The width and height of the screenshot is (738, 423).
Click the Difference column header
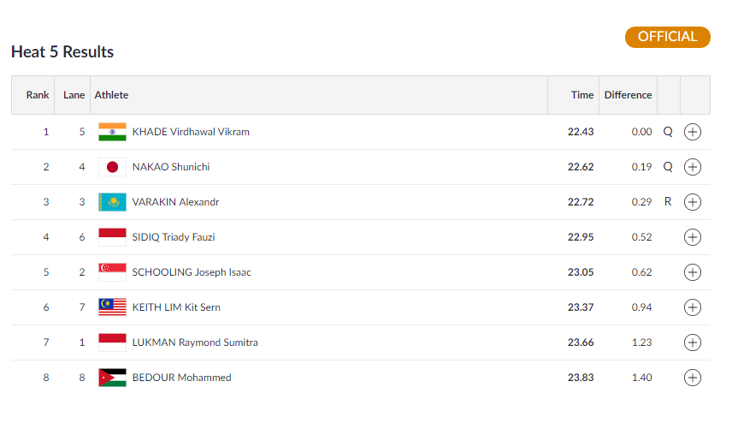(628, 95)
